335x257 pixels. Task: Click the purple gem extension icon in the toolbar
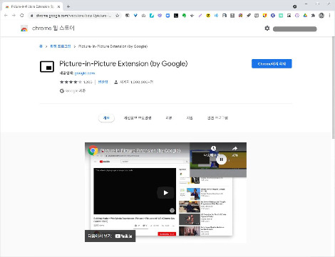point(160,16)
